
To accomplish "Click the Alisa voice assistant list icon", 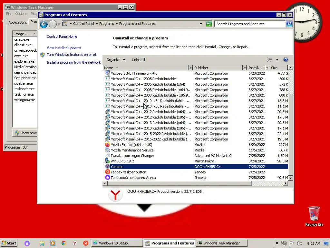I will pyautogui.click(x=107, y=178).
